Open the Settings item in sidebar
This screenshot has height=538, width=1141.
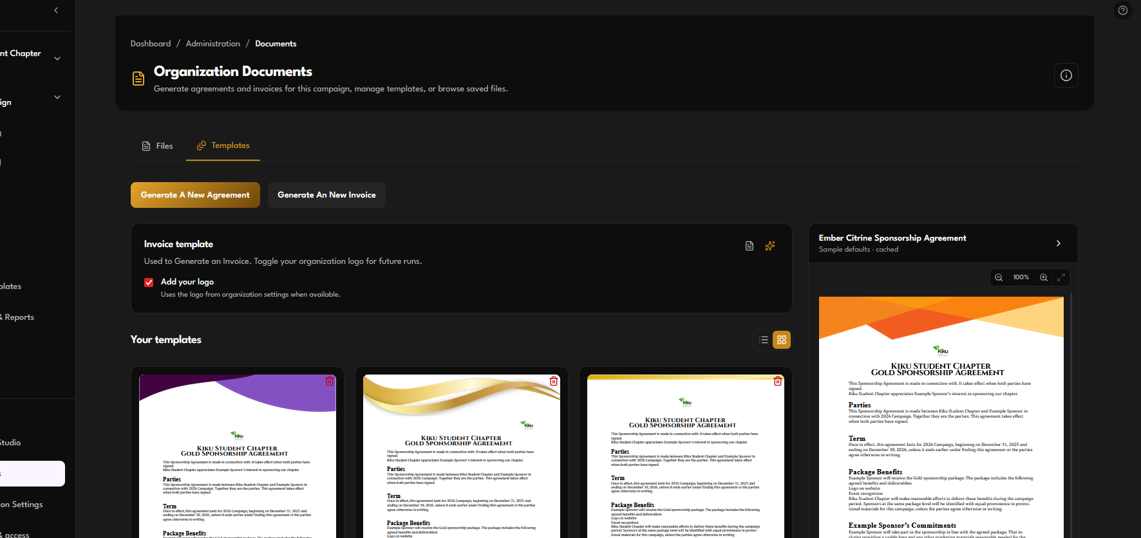22,505
